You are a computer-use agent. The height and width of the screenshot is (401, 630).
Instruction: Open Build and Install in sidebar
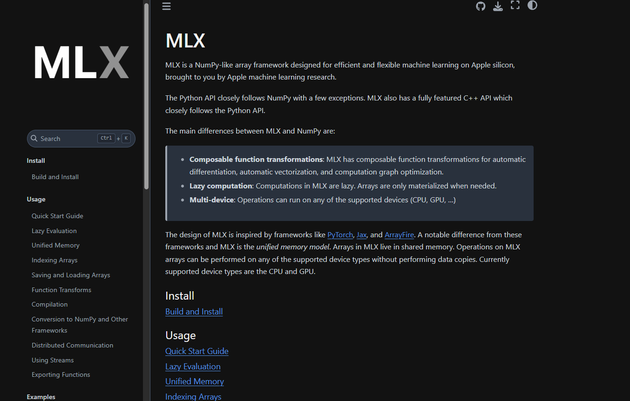(55, 177)
